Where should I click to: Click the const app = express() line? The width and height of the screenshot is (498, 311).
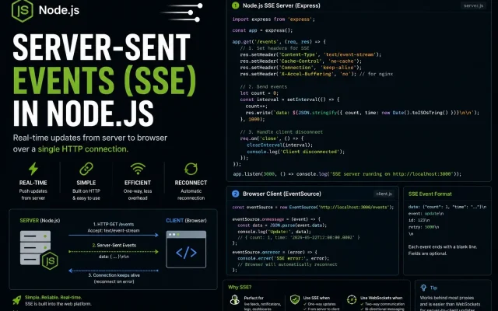point(262,30)
